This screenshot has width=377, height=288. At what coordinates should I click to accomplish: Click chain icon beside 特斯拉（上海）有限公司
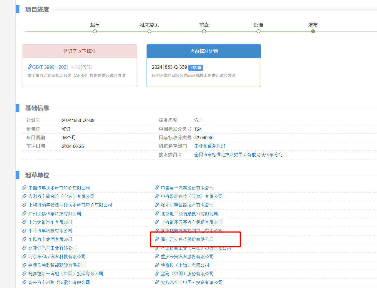[x=157, y=265]
